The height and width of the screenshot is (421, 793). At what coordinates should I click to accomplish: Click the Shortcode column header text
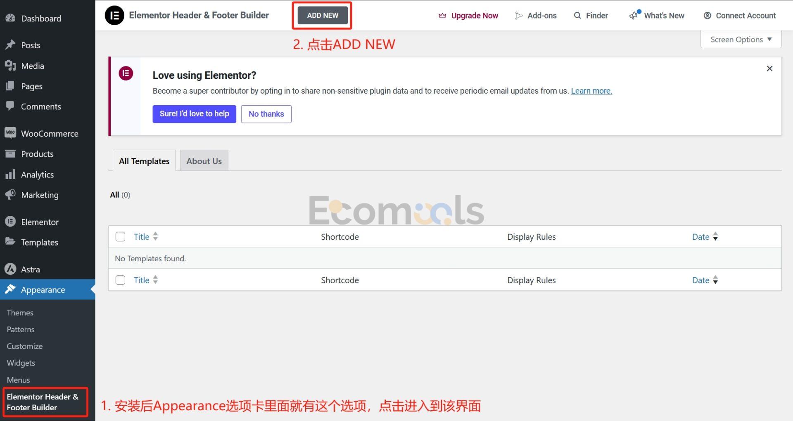tap(340, 237)
